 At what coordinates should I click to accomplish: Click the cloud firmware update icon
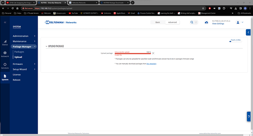click(206, 22)
